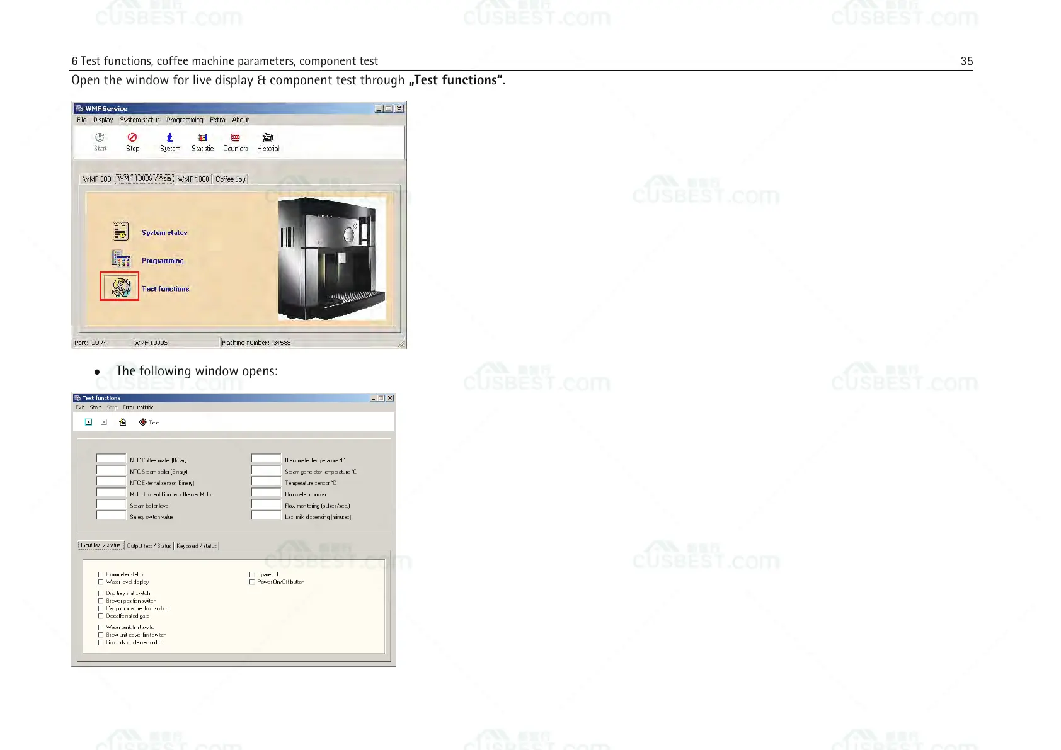
Task: Click the Safety switch value field
Action: [112, 516]
